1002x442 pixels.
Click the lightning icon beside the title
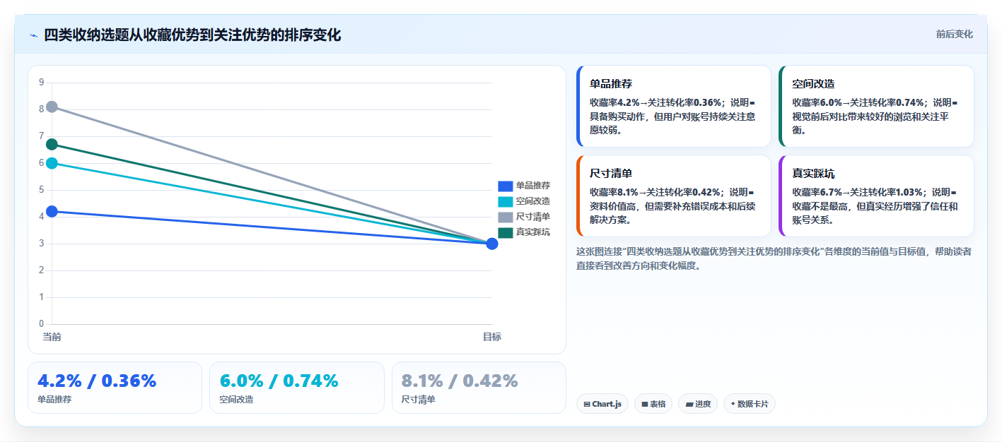tap(33, 35)
